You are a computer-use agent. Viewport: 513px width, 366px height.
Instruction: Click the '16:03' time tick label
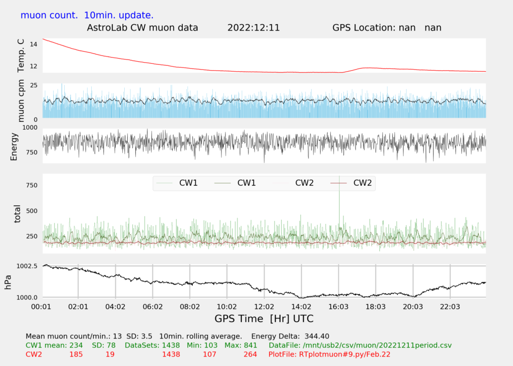[x=338, y=307]
